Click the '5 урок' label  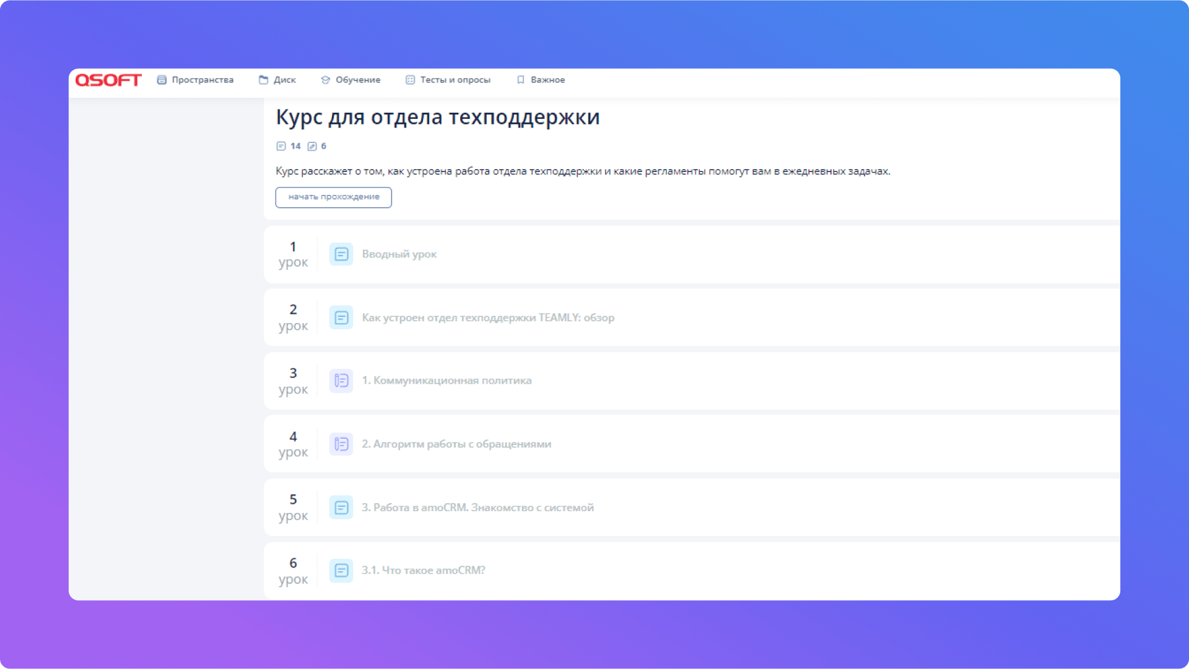(x=293, y=507)
